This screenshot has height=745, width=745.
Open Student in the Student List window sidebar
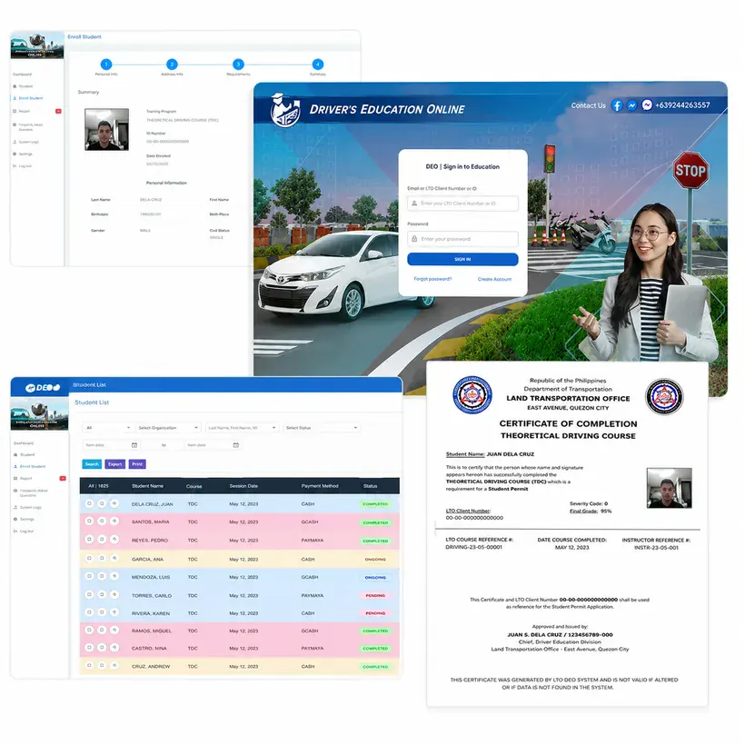click(27, 454)
